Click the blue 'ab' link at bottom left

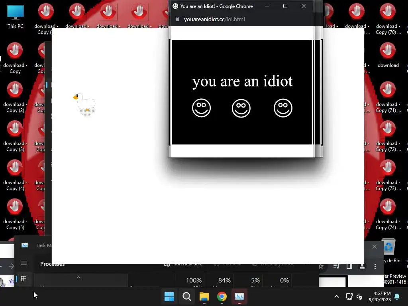11,281
